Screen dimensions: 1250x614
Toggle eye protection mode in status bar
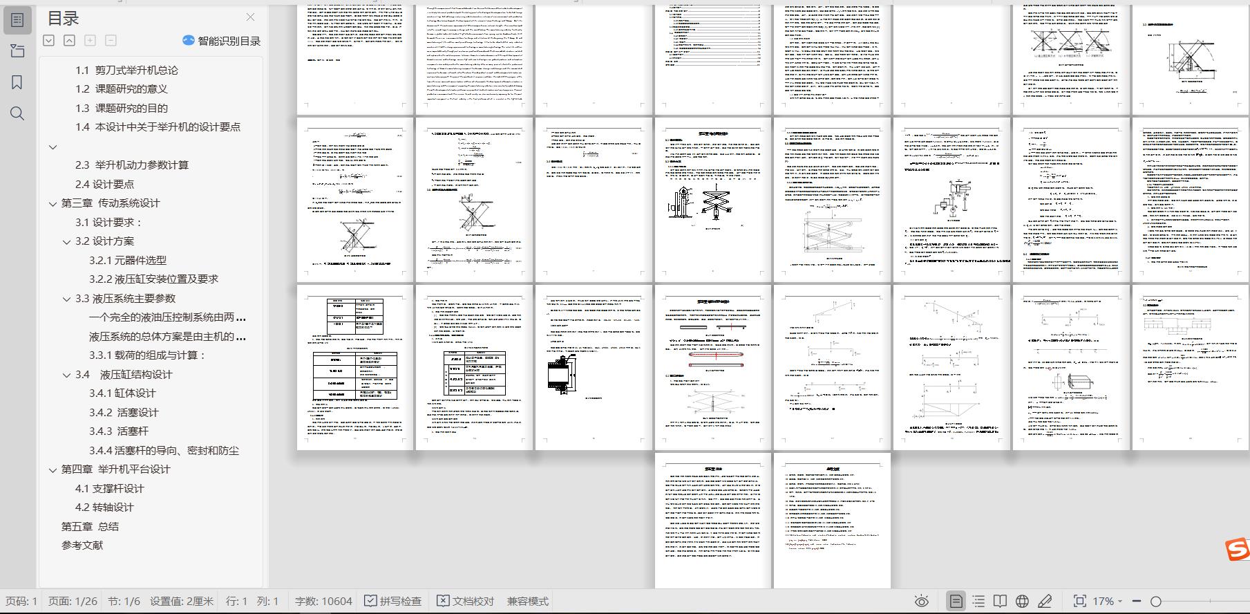coord(921,601)
